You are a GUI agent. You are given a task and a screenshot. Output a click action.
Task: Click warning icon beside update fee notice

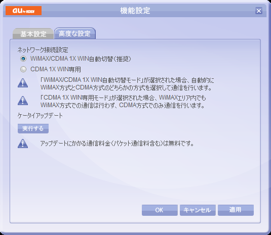[23, 144]
